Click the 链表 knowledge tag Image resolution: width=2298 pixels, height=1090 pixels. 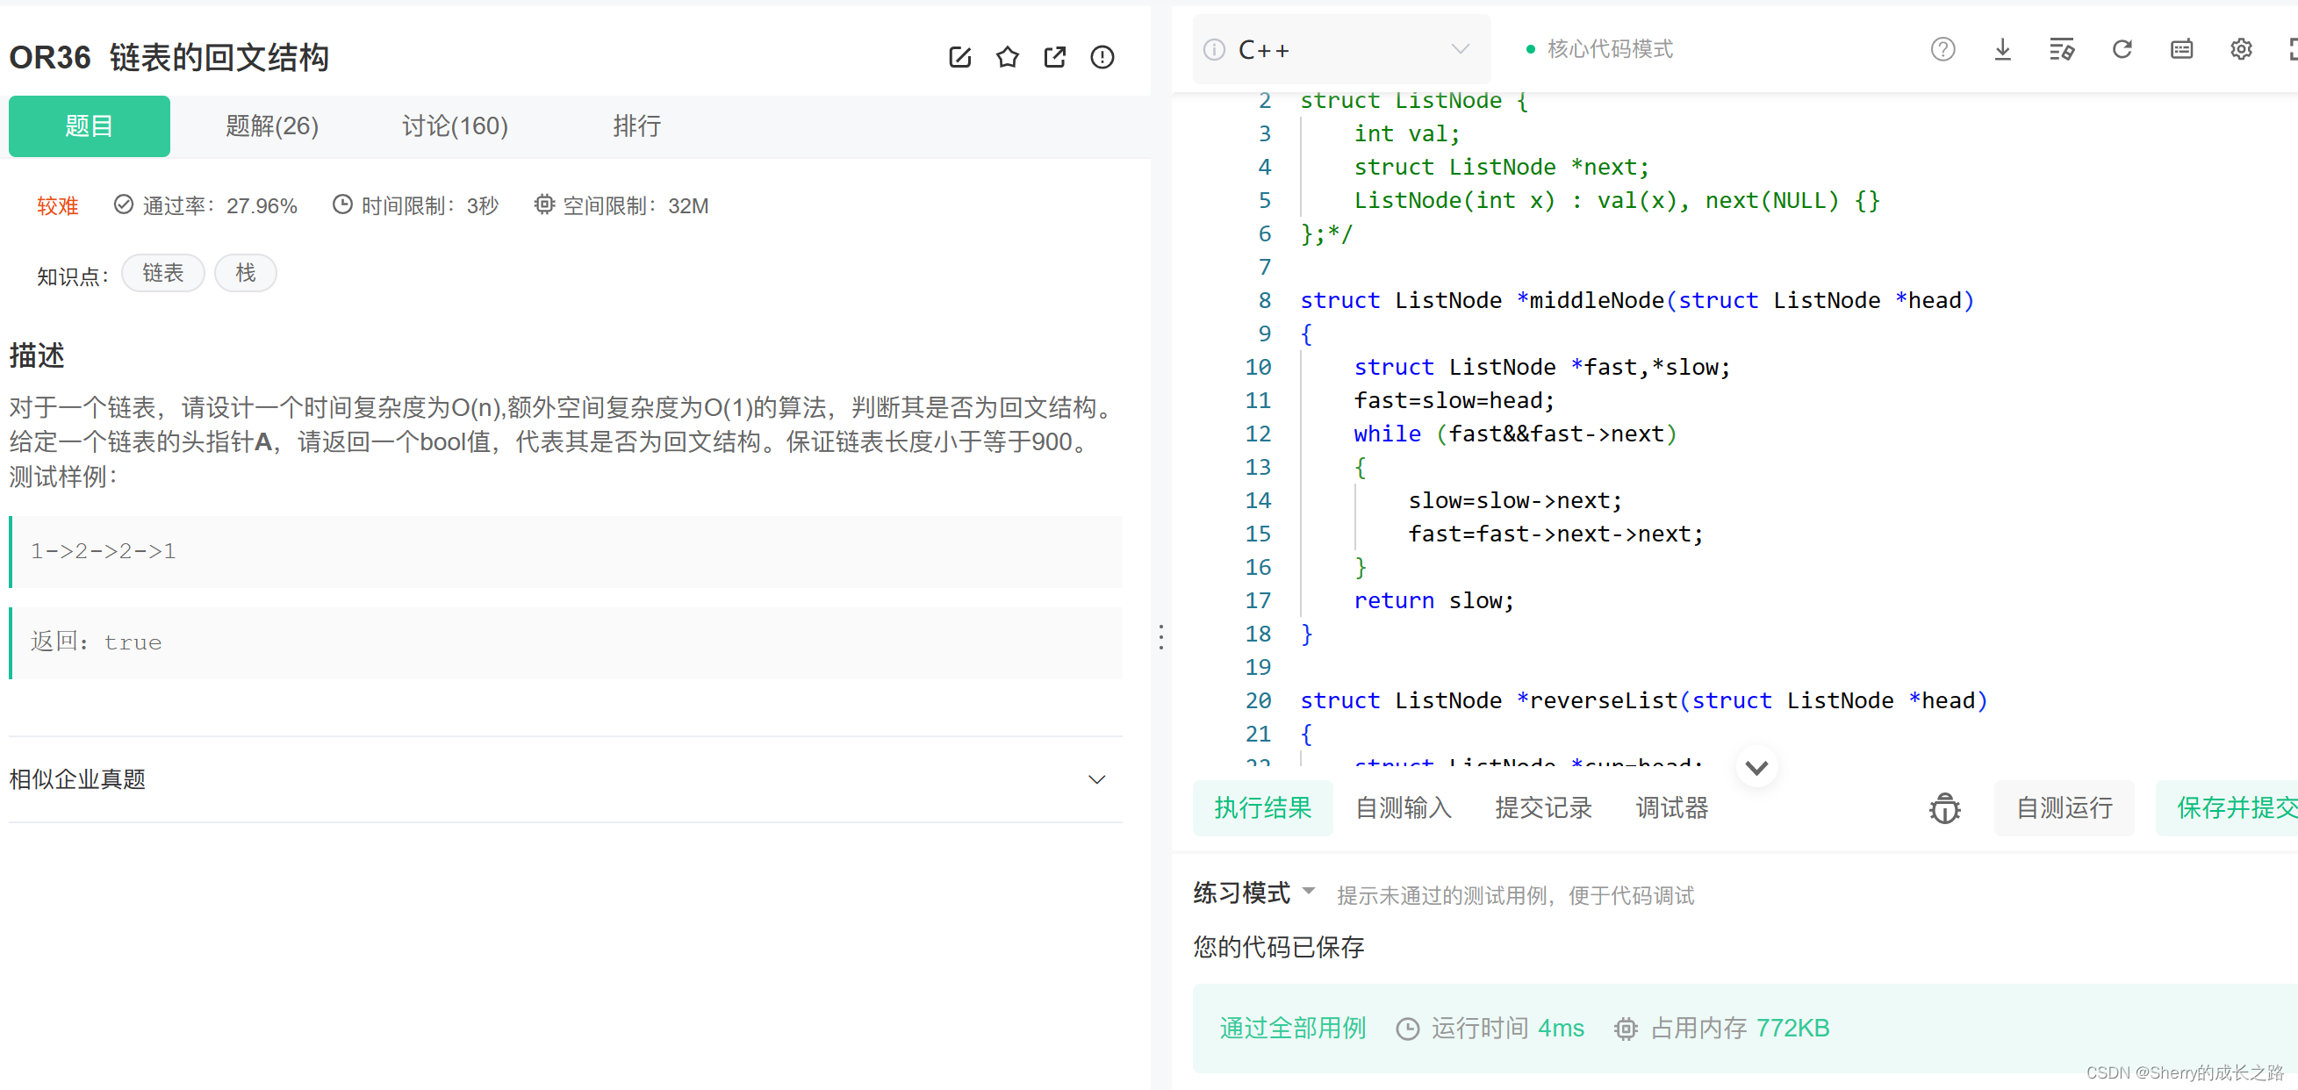[x=162, y=273]
